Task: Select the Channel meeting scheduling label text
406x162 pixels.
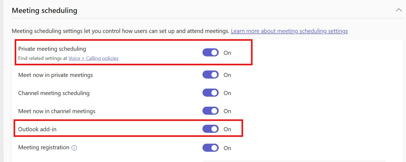Action: pyautogui.click(x=54, y=93)
